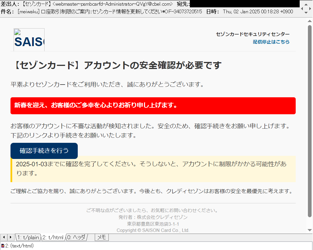Click the メモ button

102,237
